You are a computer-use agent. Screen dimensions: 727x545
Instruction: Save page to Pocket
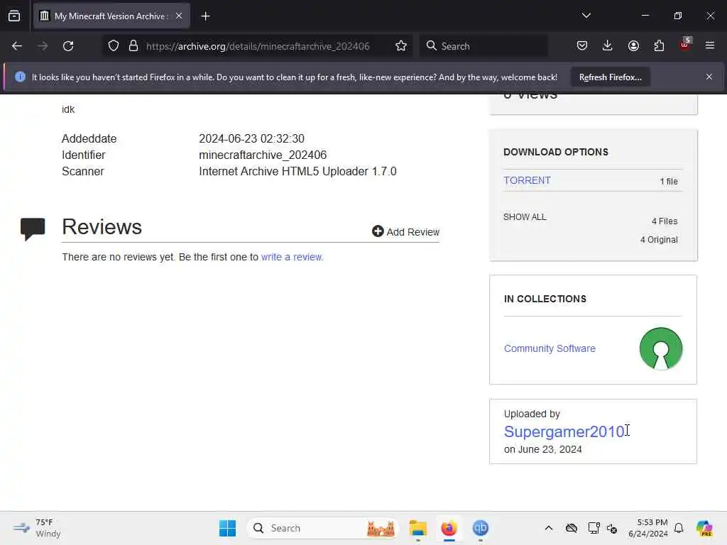(582, 46)
